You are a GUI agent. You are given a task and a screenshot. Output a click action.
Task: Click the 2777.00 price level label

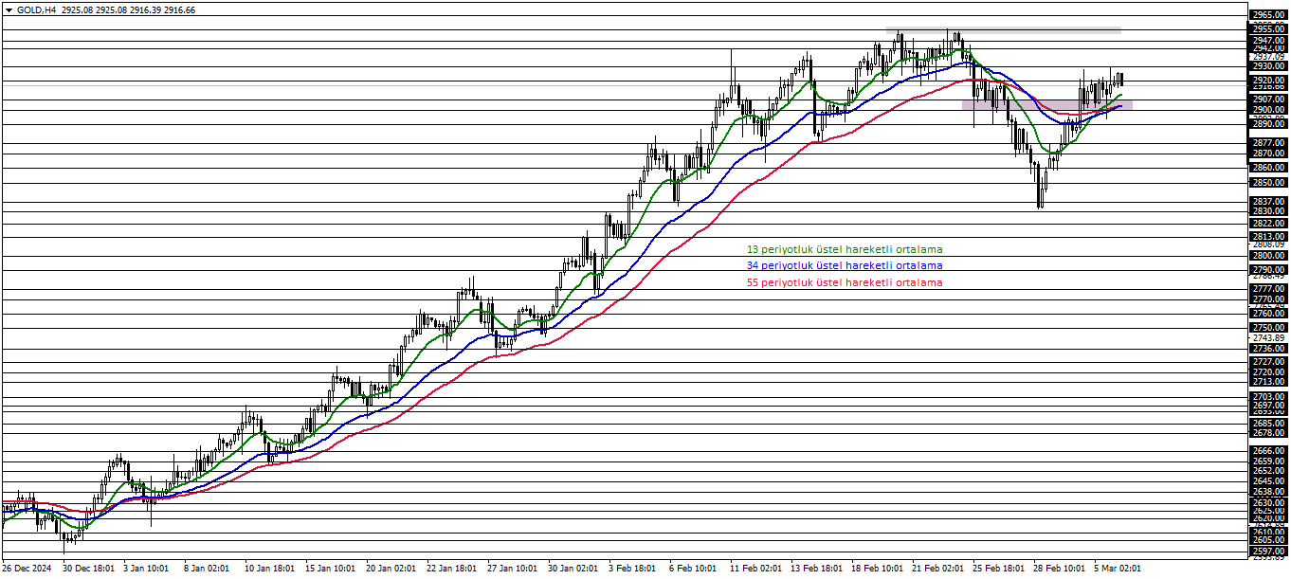click(1268, 289)
